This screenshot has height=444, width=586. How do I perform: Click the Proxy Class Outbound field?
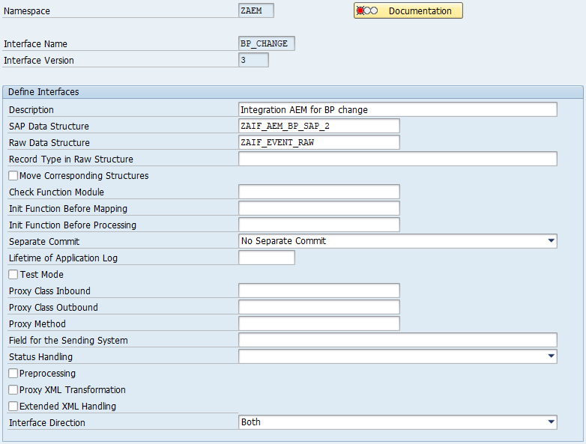pyautogui.click(x=318, y=306)
